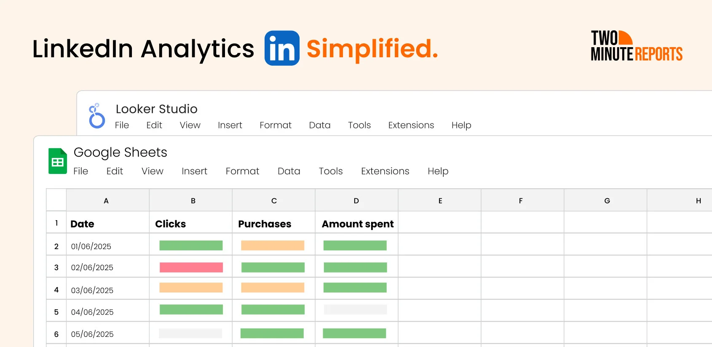
Task: Click the LinkedIn logo icon
Action: pyautogui.click(x=282, y=48)
